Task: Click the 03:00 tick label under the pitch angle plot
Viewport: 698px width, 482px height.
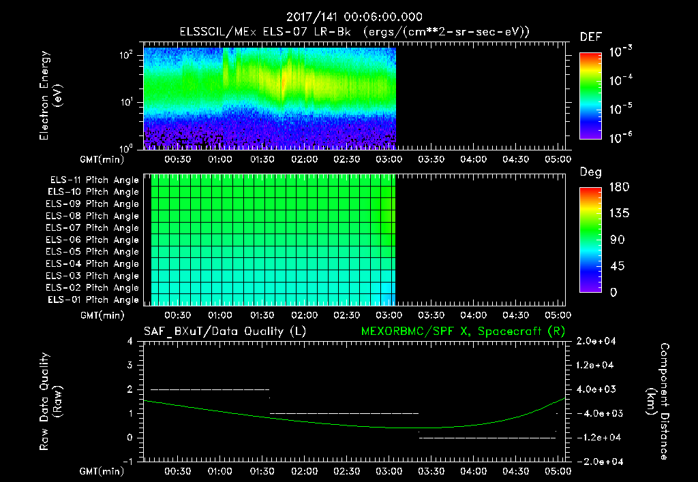Action: point(389,316)
